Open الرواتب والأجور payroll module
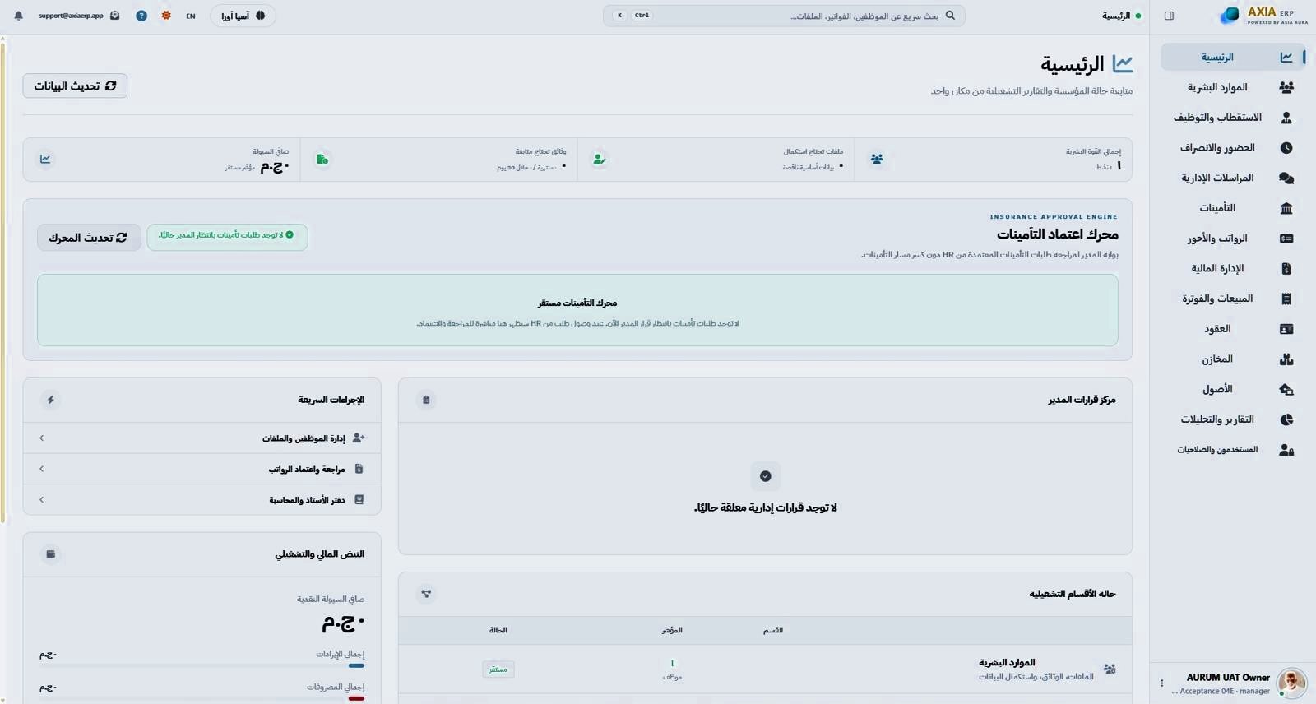The height and width of the screenshot is (704, 1316). (1233, 239)
